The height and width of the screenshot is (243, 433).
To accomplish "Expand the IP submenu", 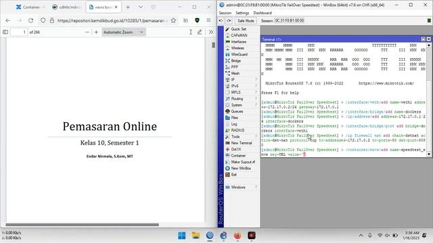I will click(x=242, y=80).
